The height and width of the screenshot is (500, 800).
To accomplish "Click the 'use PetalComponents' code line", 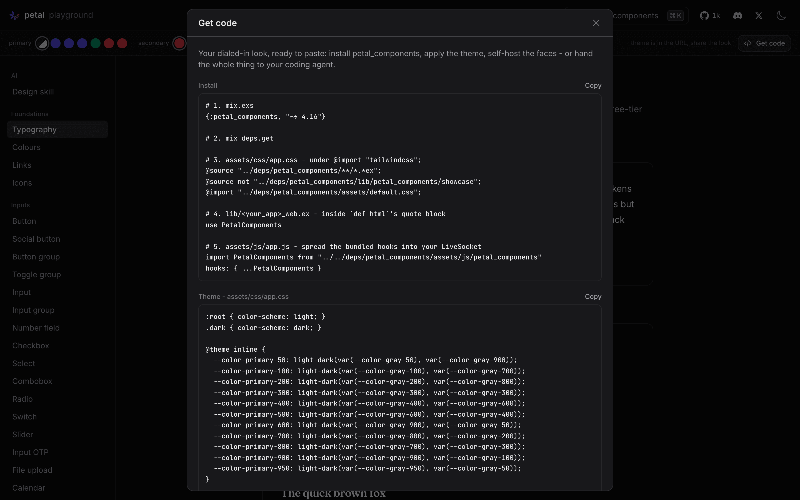I will point(243,225).
